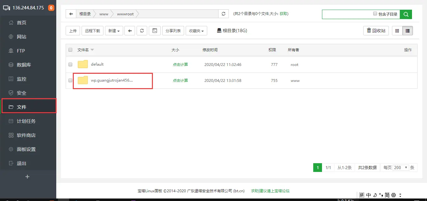Click the 远程下载 button
This screenshot has height=201, width=427.
point(93,31)
